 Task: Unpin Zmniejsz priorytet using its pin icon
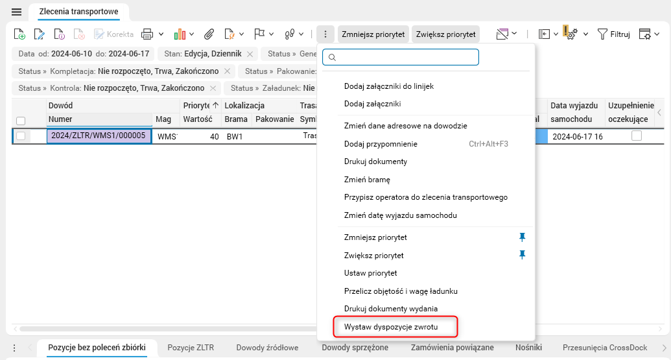[x=522, y=237]
